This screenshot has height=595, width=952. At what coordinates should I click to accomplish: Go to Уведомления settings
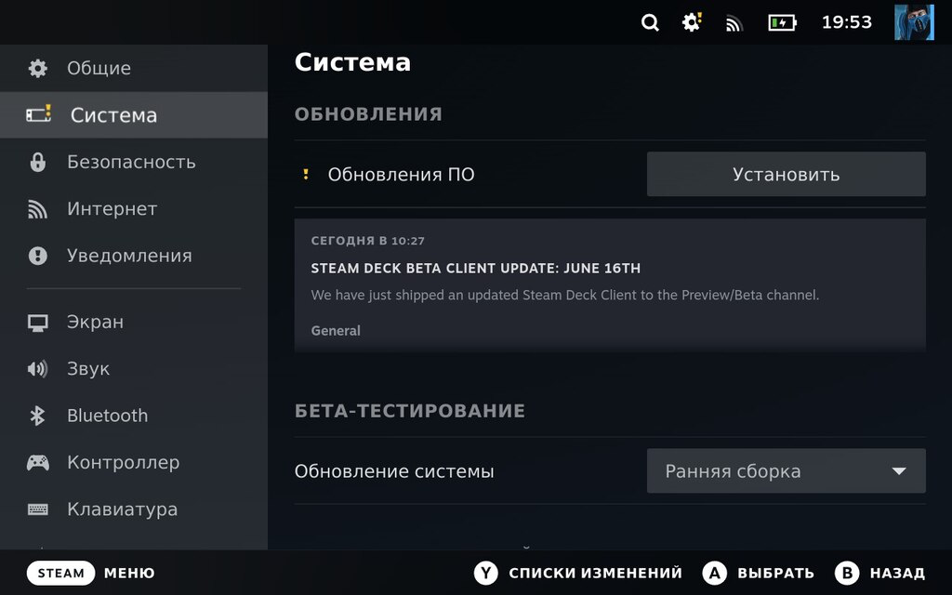click(129, 256)
